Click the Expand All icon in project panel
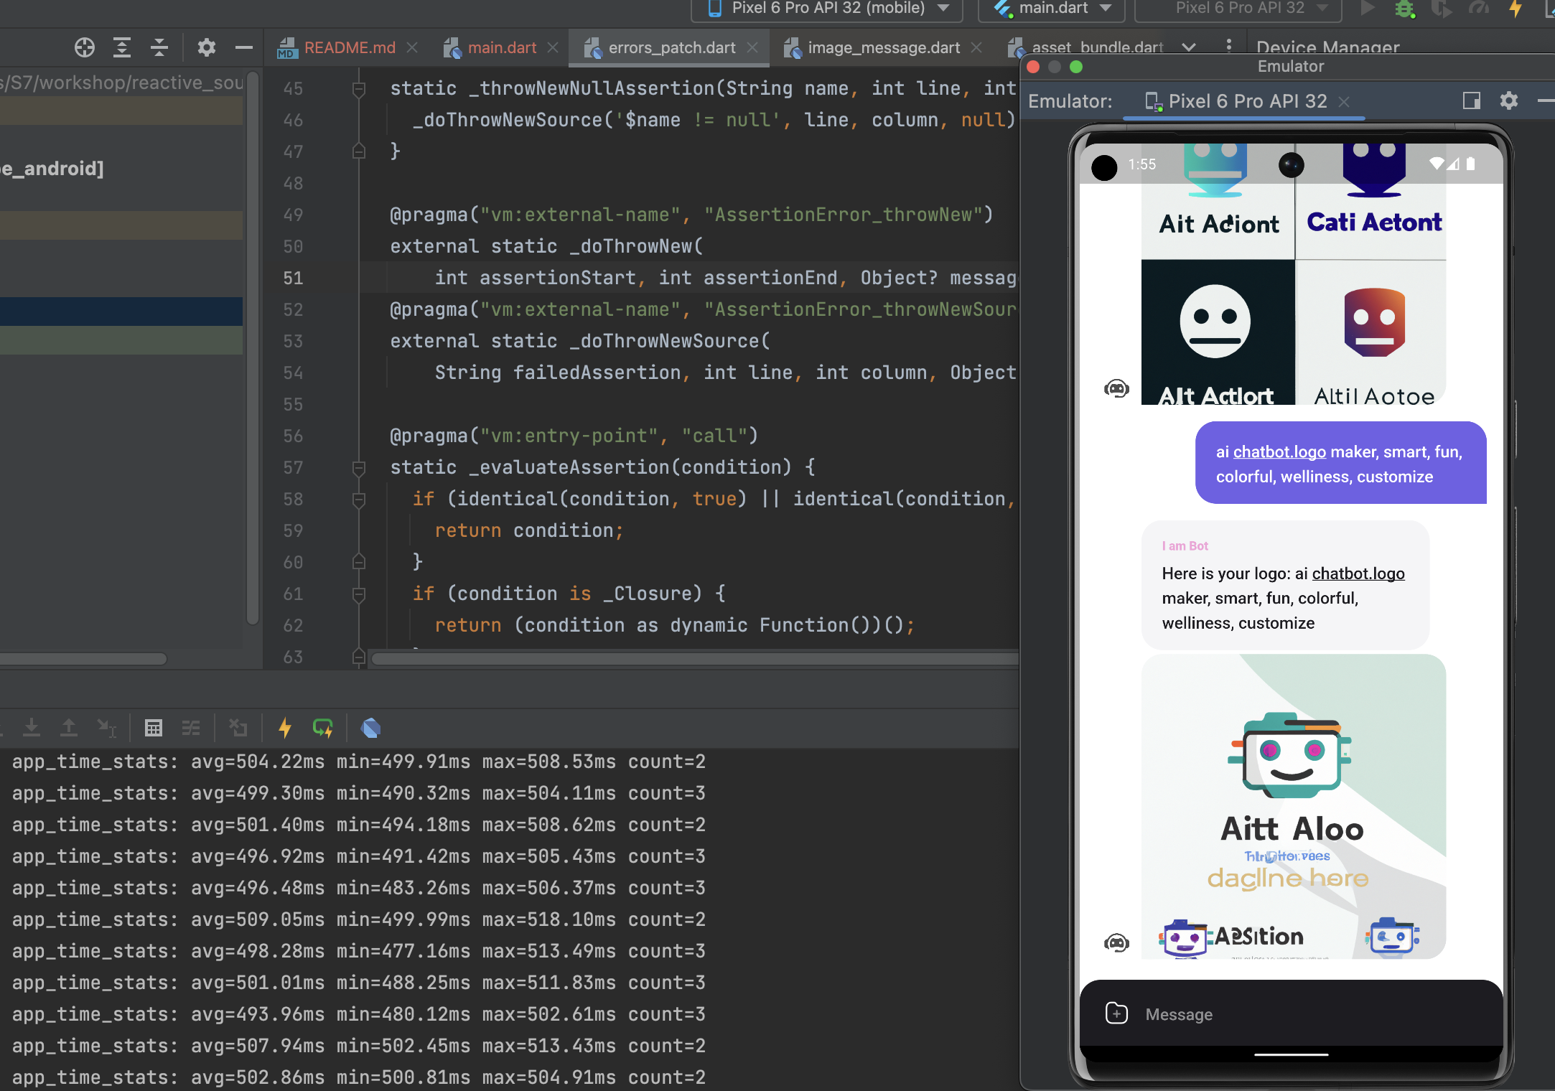 coord(122,47)
